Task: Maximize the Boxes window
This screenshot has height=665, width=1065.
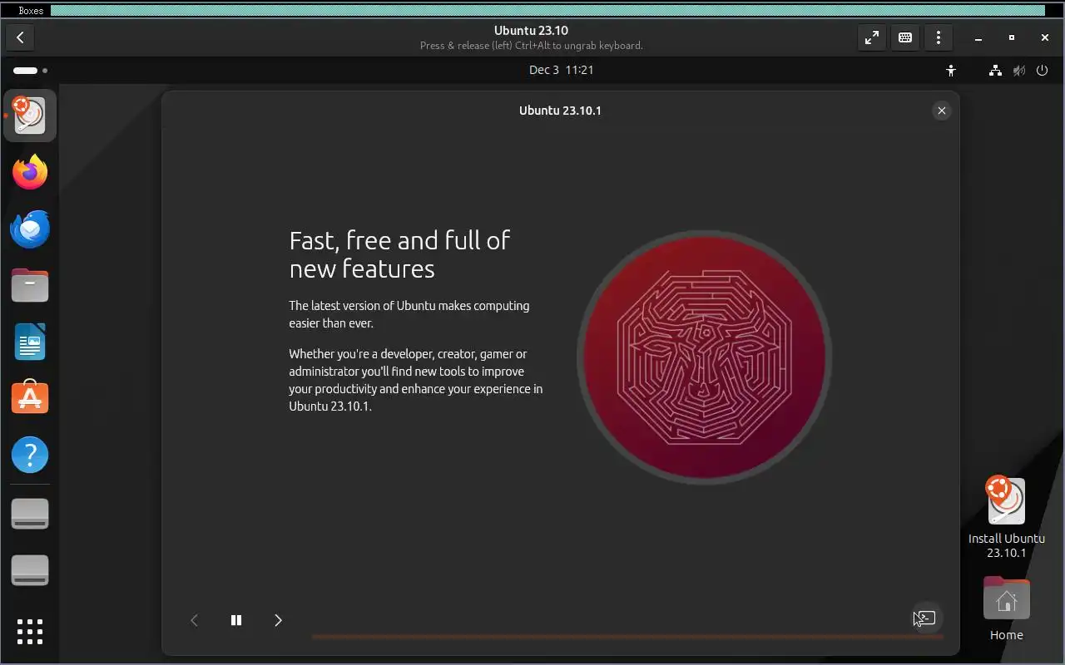Action: (x=1012, y=37)
